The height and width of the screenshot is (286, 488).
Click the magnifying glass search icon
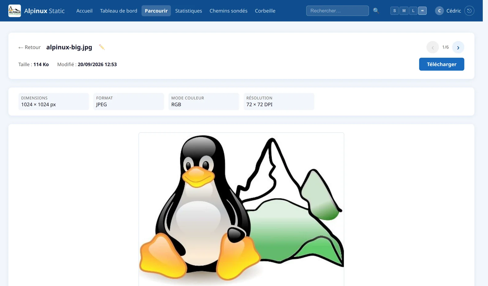tap(376, 11)
